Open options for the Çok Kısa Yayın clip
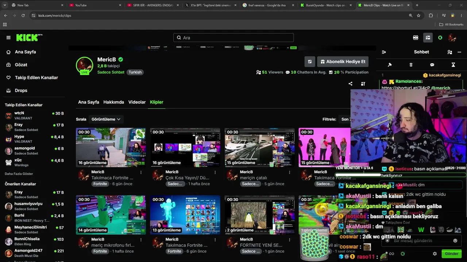Viewport: 467px width, 262px height. click(x=215, y=172)
